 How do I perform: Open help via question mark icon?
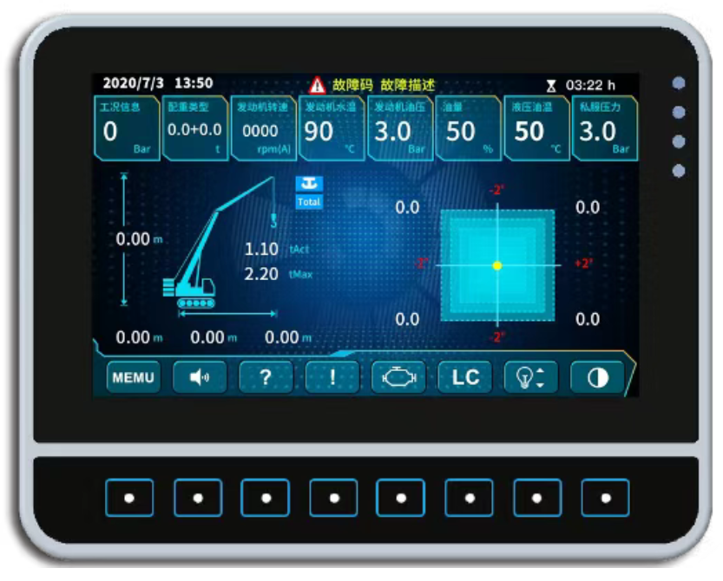[266, 377]
